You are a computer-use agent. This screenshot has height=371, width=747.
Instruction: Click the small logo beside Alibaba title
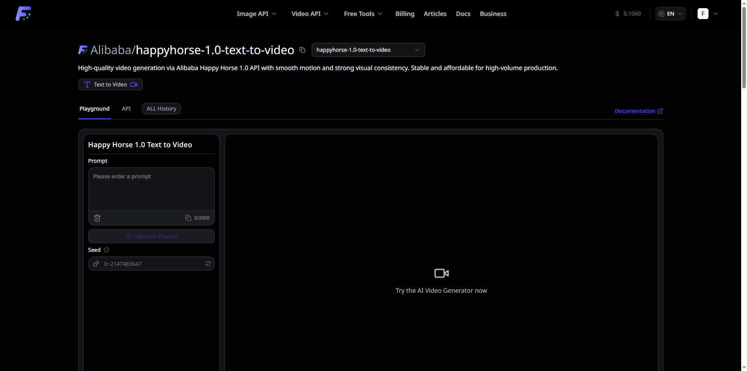point(83,50)
